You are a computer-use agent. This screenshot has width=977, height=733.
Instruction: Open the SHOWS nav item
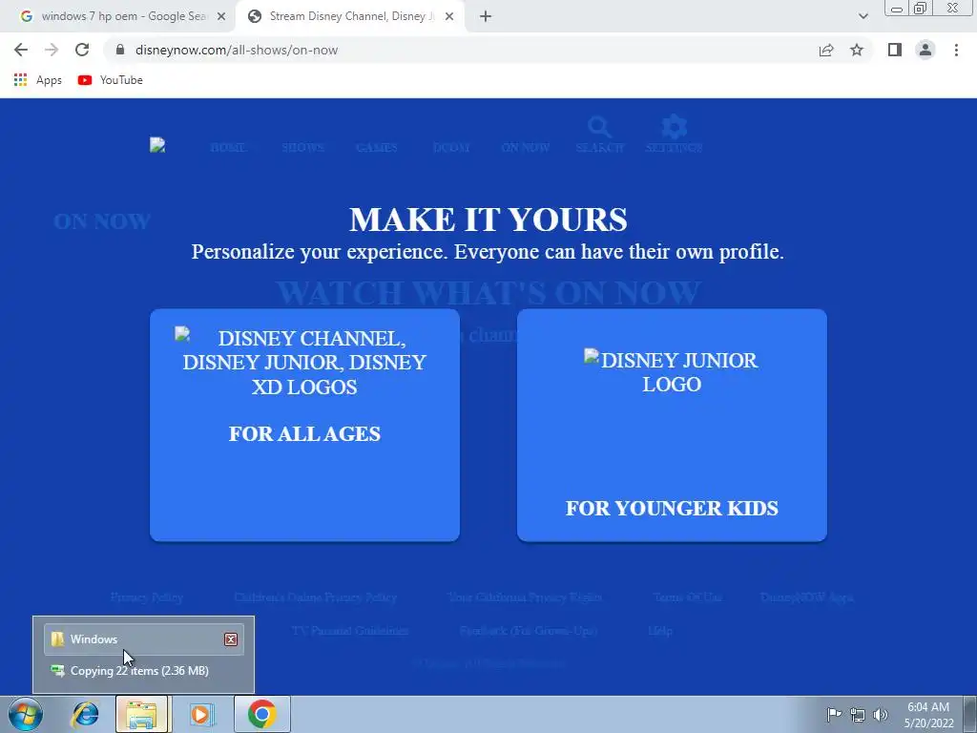(302, 148)
